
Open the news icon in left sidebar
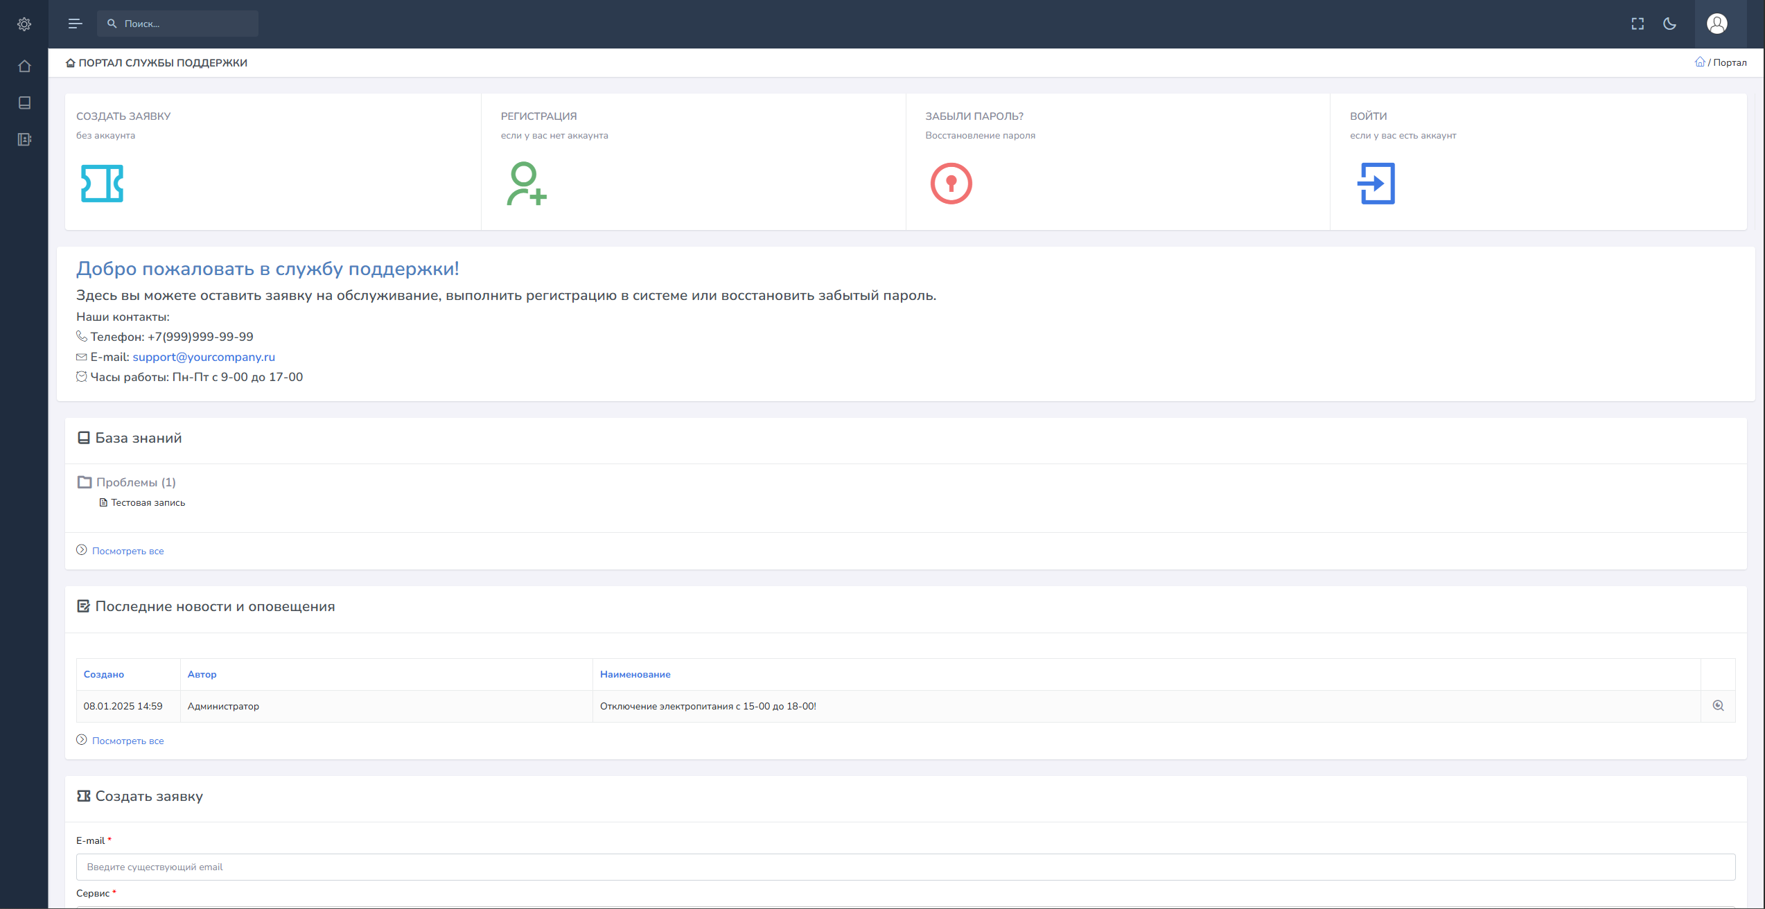tap(24, 140)
